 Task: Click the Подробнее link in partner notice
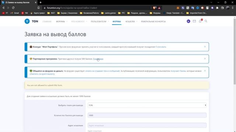98,59
